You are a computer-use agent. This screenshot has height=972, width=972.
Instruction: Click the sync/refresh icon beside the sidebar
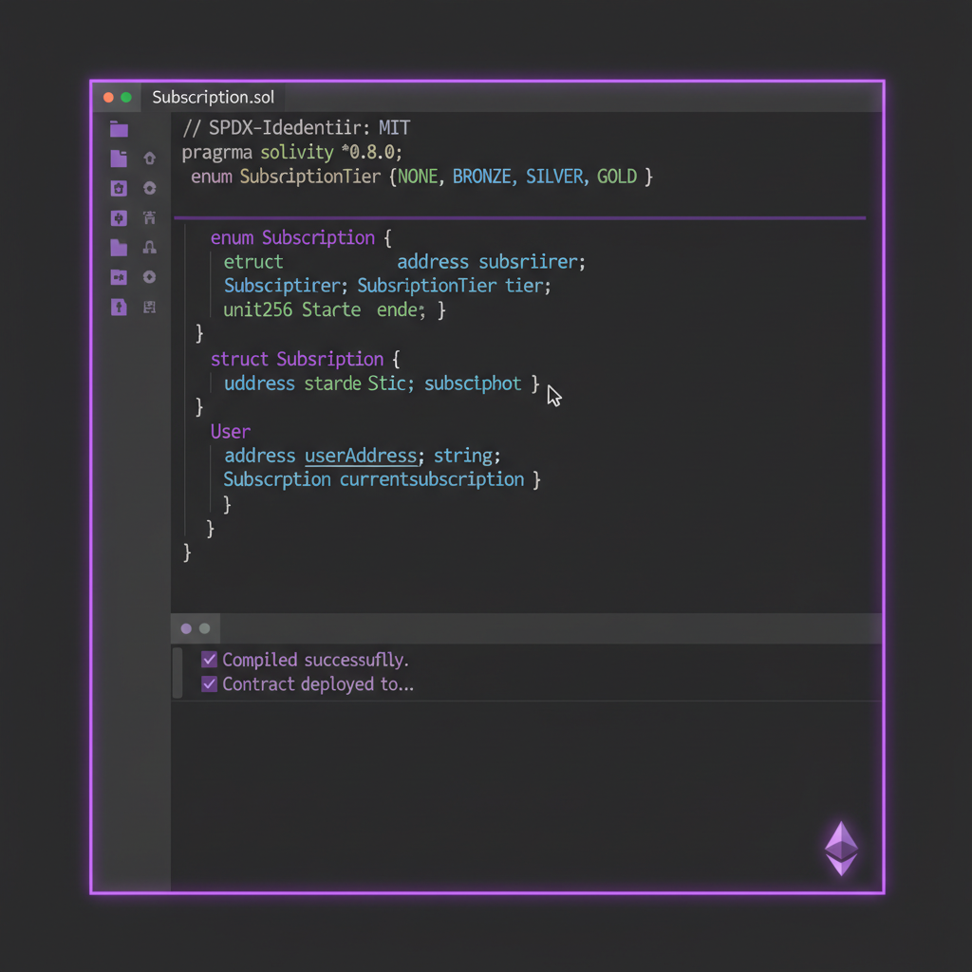(149, 188)
